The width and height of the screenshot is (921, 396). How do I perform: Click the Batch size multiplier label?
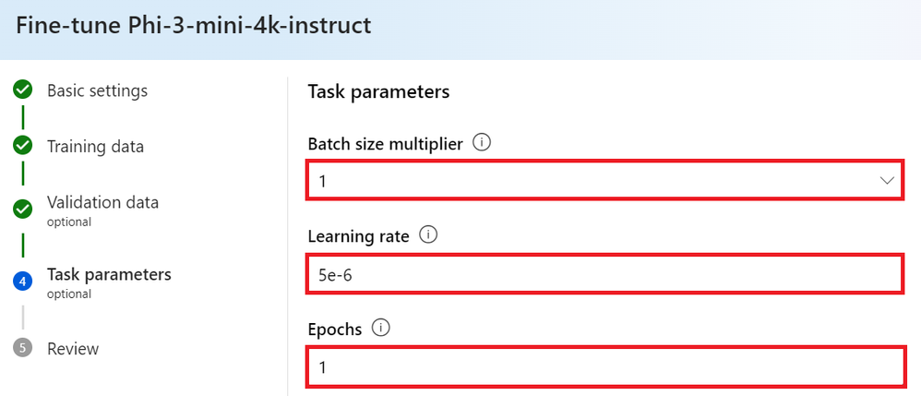coord(385,144)
